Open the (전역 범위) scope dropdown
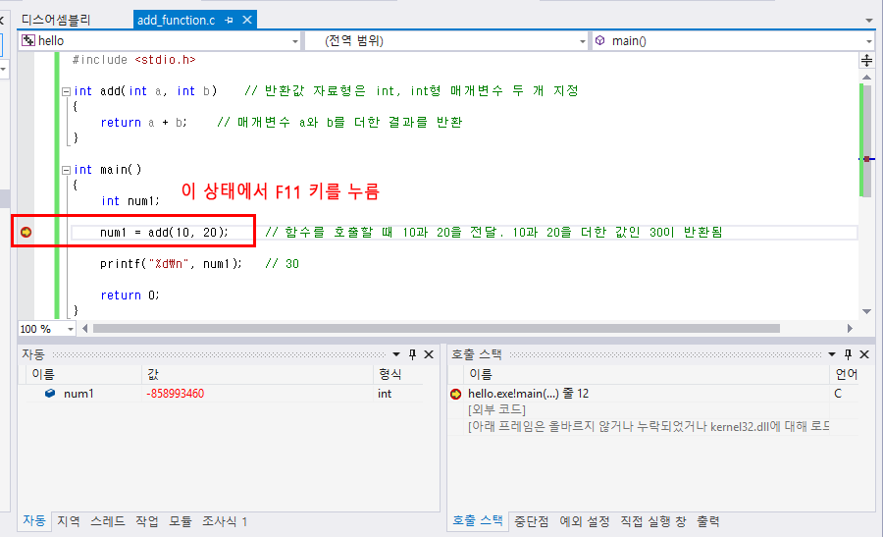This screenshot has width=883, height=537. pos(582,41)
